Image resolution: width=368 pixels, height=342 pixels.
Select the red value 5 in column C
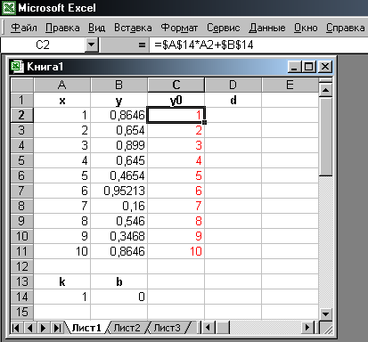pyautogui.click(x=176, y=175)
